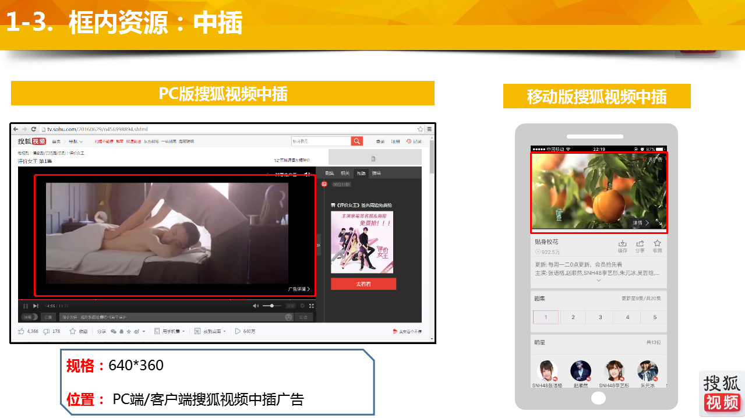Collapse the side panel with the double-arrow

point(318,245)
